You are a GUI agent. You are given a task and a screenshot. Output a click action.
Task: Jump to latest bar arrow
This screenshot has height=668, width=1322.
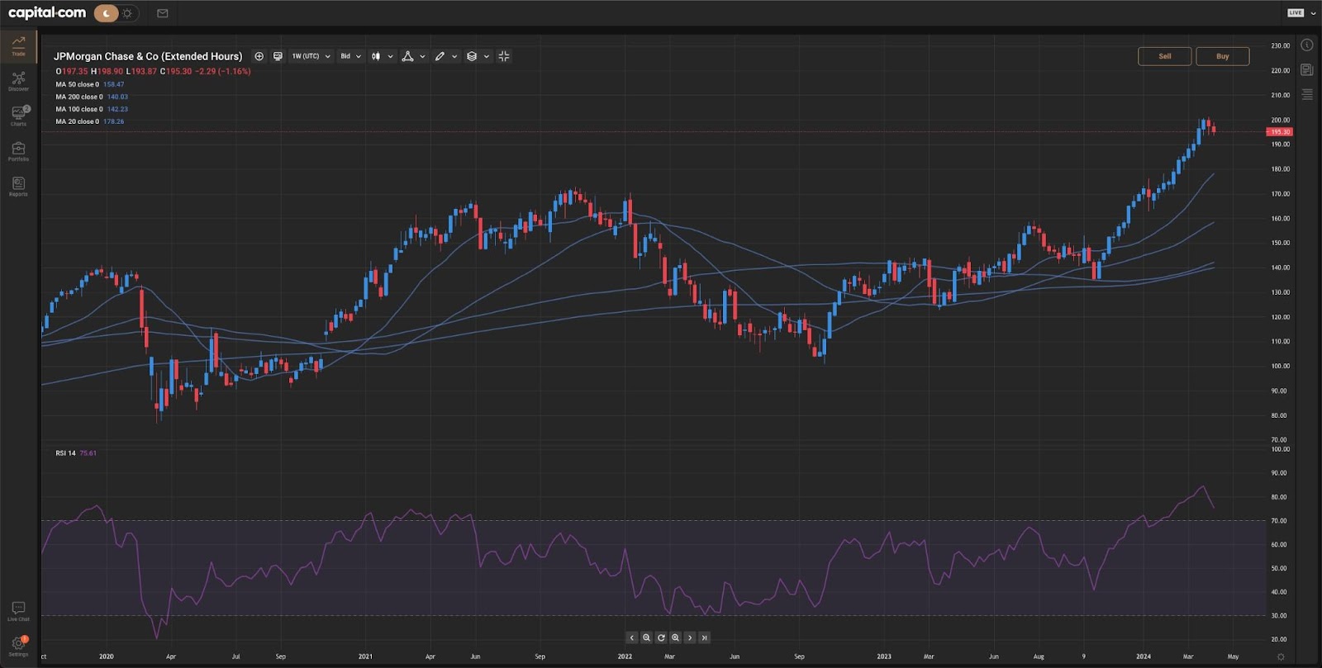tap(704, 637)
